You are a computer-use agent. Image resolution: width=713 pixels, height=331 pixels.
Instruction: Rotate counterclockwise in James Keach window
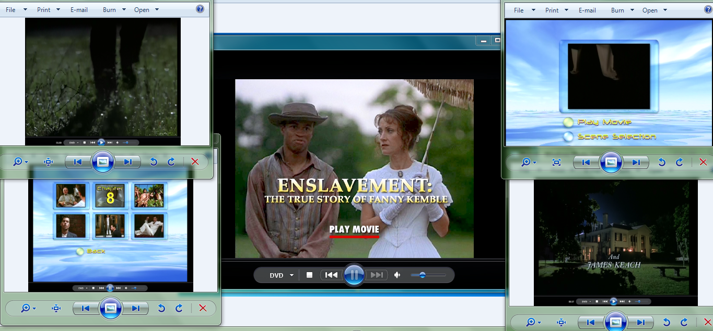(667, 322)
